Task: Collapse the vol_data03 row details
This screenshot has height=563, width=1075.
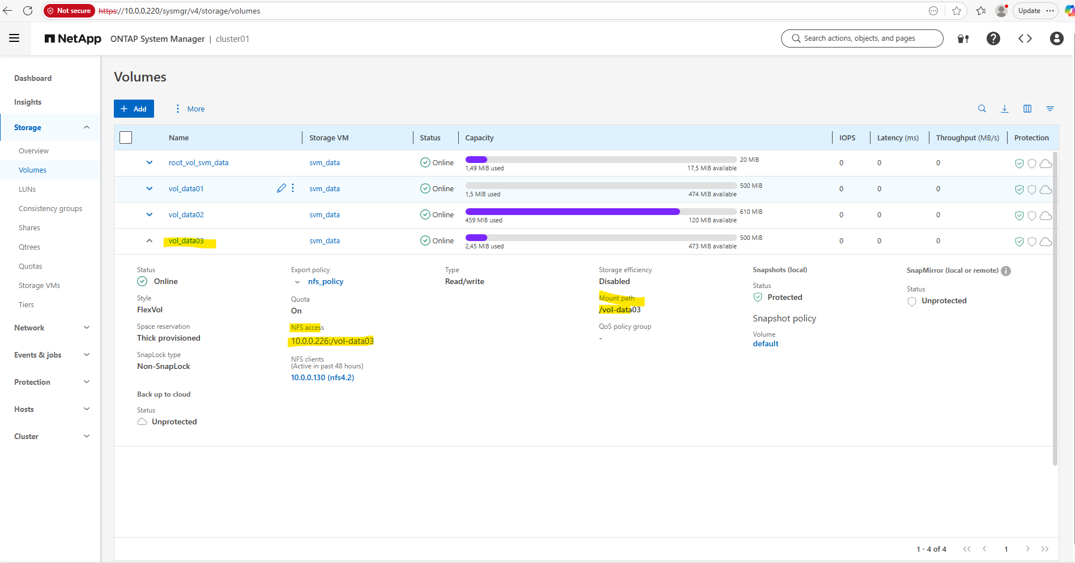Action: click(149, 241)
